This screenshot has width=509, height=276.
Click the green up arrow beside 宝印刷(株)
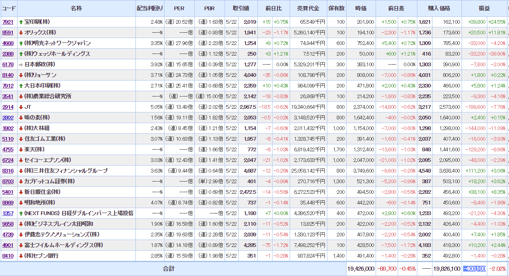tap(21, 22)
